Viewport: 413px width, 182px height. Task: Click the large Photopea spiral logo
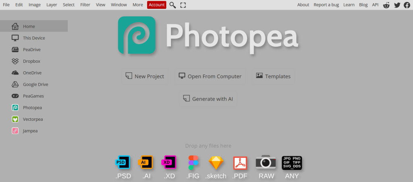tap(137, 35)
